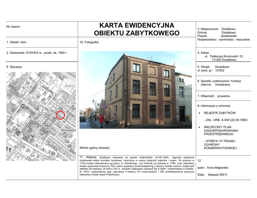Click the REJESTR ZABYTKÓW bullet item

[220, 113]
